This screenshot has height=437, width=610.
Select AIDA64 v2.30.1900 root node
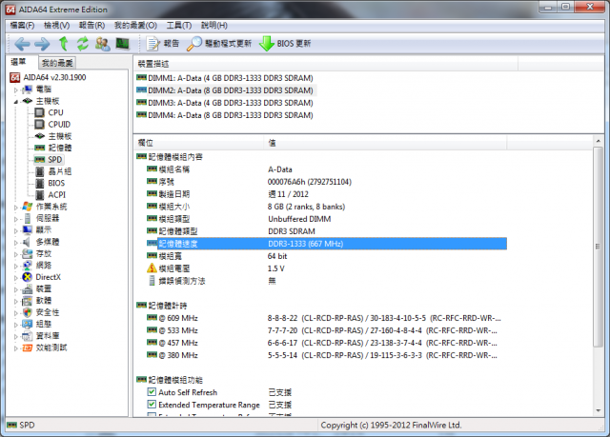[x=54, y=77]
